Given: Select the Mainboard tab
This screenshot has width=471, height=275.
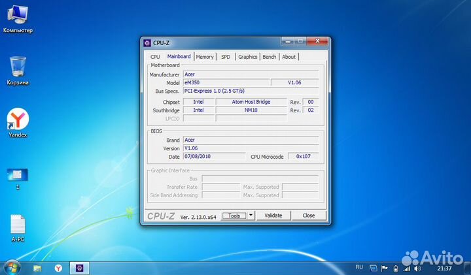Looking at the screenshot, I should pyautogui.click(x=179, y=56).
